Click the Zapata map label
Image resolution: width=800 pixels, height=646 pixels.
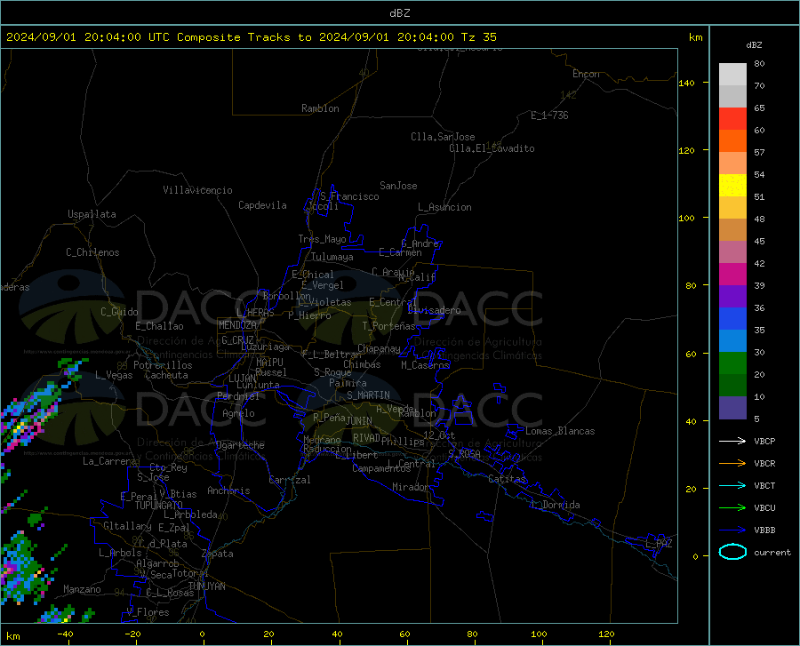pos(218,554)
